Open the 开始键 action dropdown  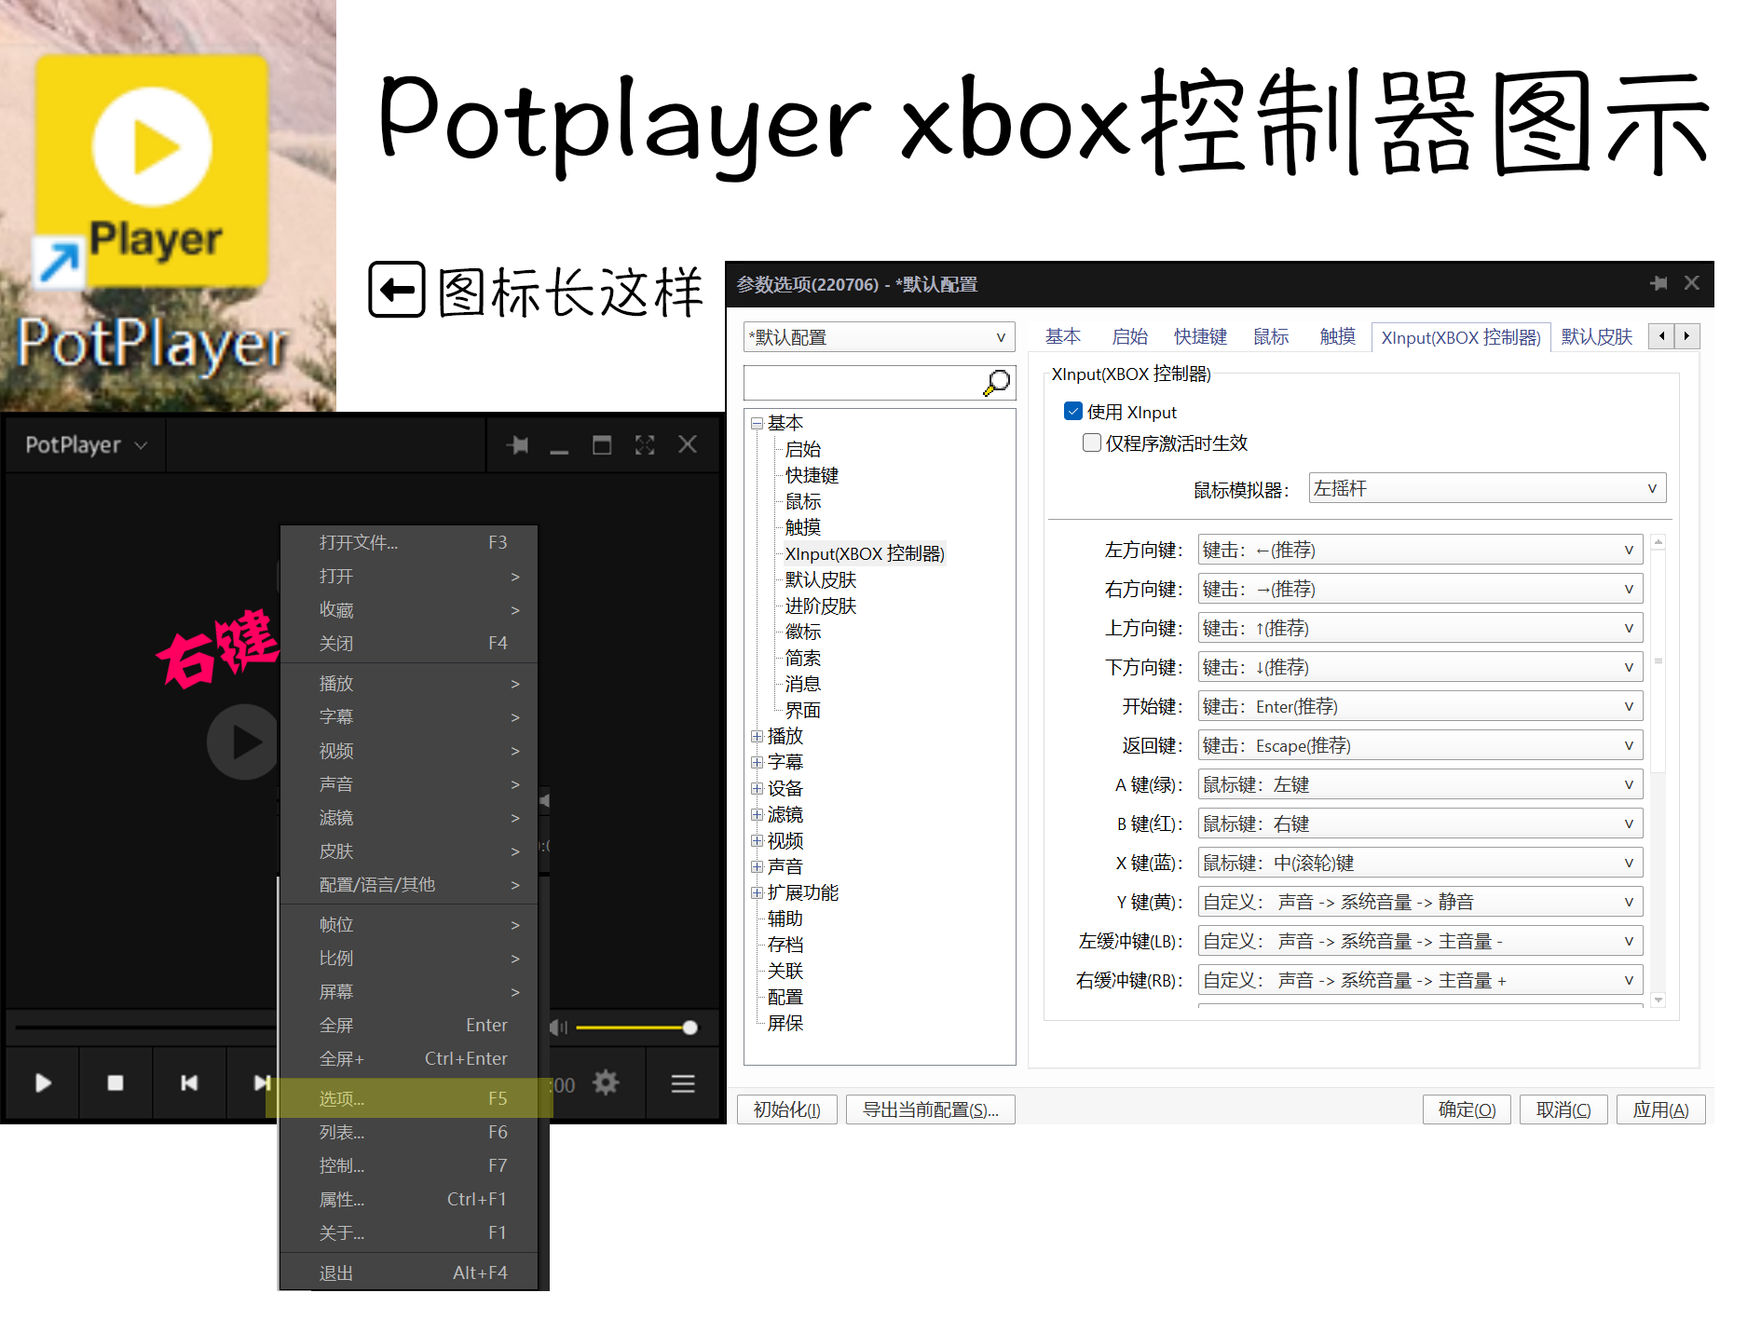(x=1420, y=706)
